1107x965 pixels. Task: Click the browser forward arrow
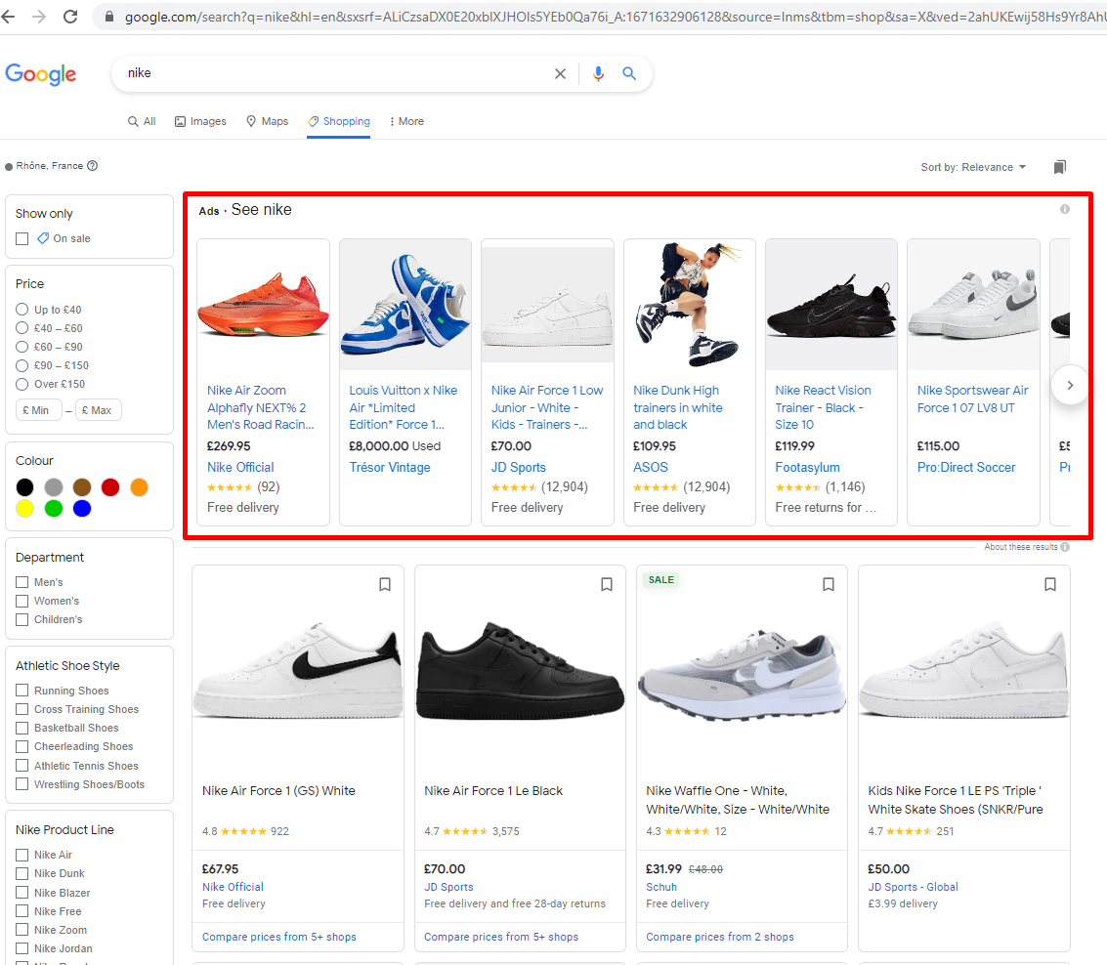39,17
